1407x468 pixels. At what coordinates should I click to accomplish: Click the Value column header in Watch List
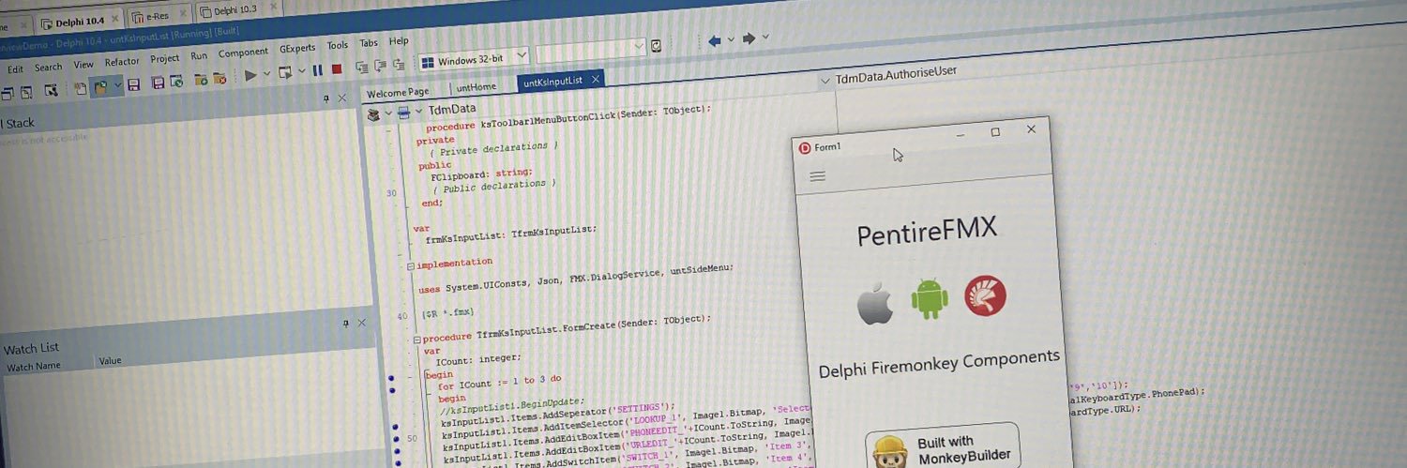[110, 360]
